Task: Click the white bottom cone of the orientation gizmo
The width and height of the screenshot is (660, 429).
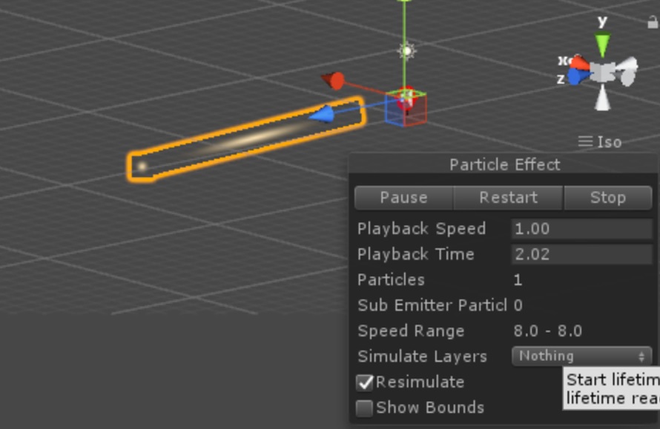Action: pos(603,99)
